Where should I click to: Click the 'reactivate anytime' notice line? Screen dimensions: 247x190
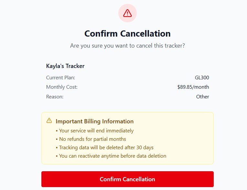(x=111, y=156)
